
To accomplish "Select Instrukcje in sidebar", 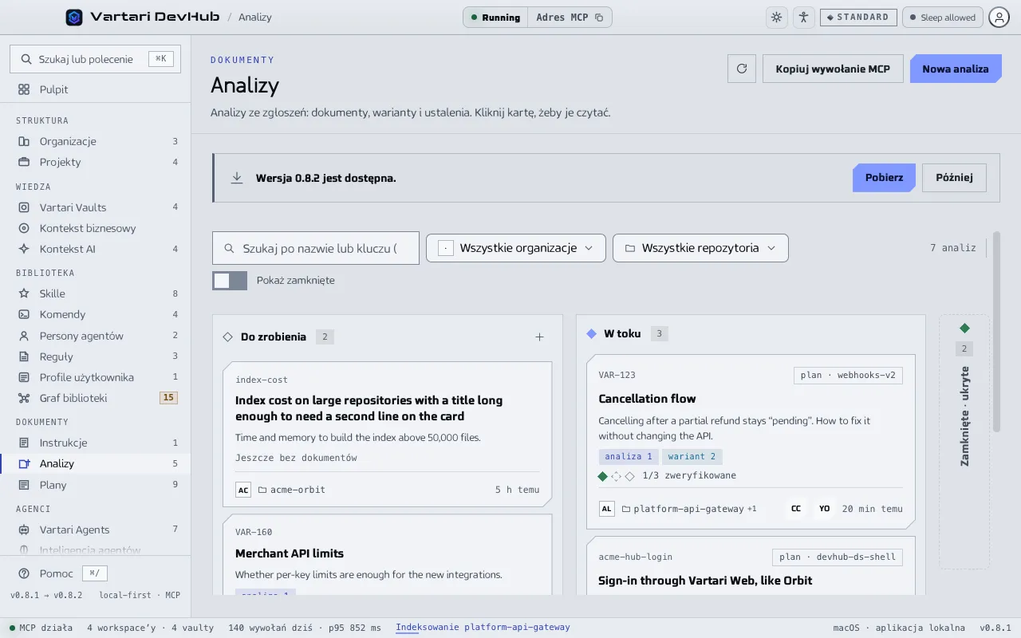I will point(96,443).
